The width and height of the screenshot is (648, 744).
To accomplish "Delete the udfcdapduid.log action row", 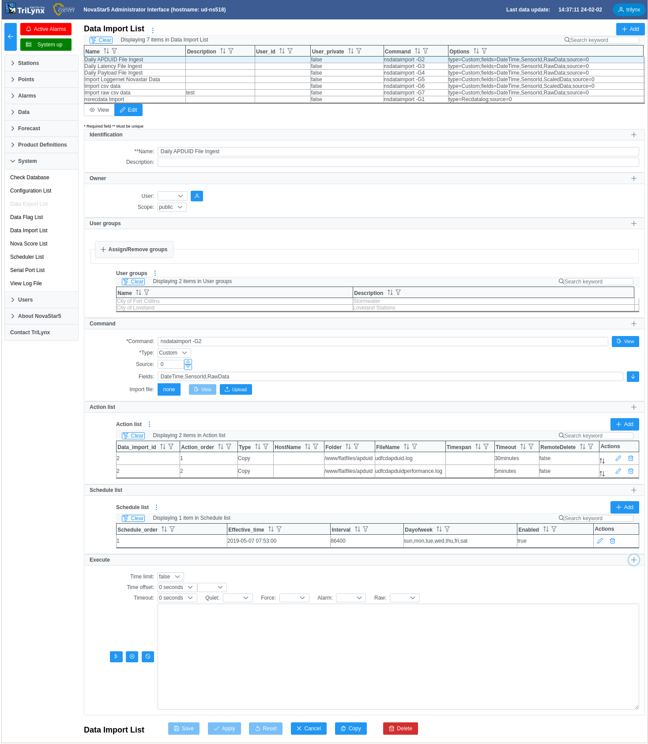I will [631, 459].
